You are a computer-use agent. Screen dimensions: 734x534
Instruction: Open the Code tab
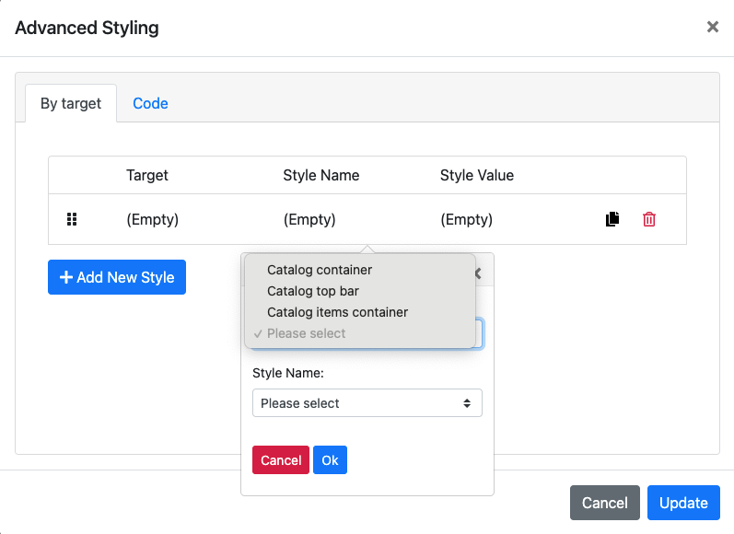pos(150,103)
